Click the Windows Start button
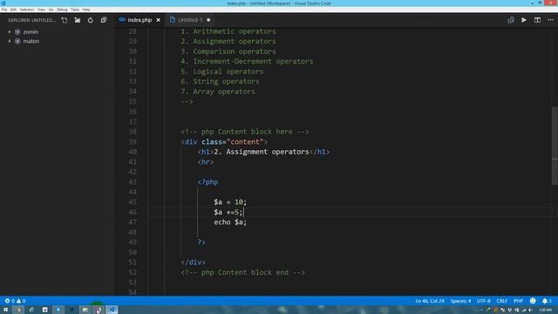558x314 pixels. coord(5,310)
